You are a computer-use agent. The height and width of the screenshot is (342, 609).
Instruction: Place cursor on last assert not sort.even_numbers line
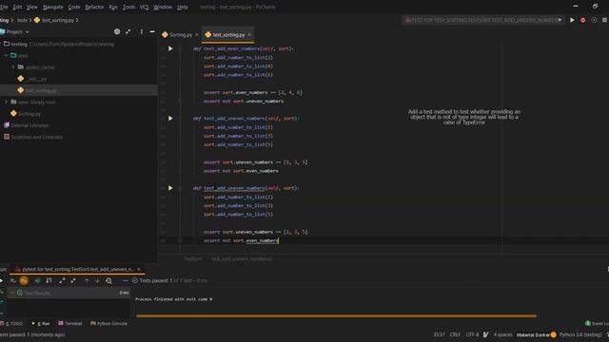[x=241, y=240]
